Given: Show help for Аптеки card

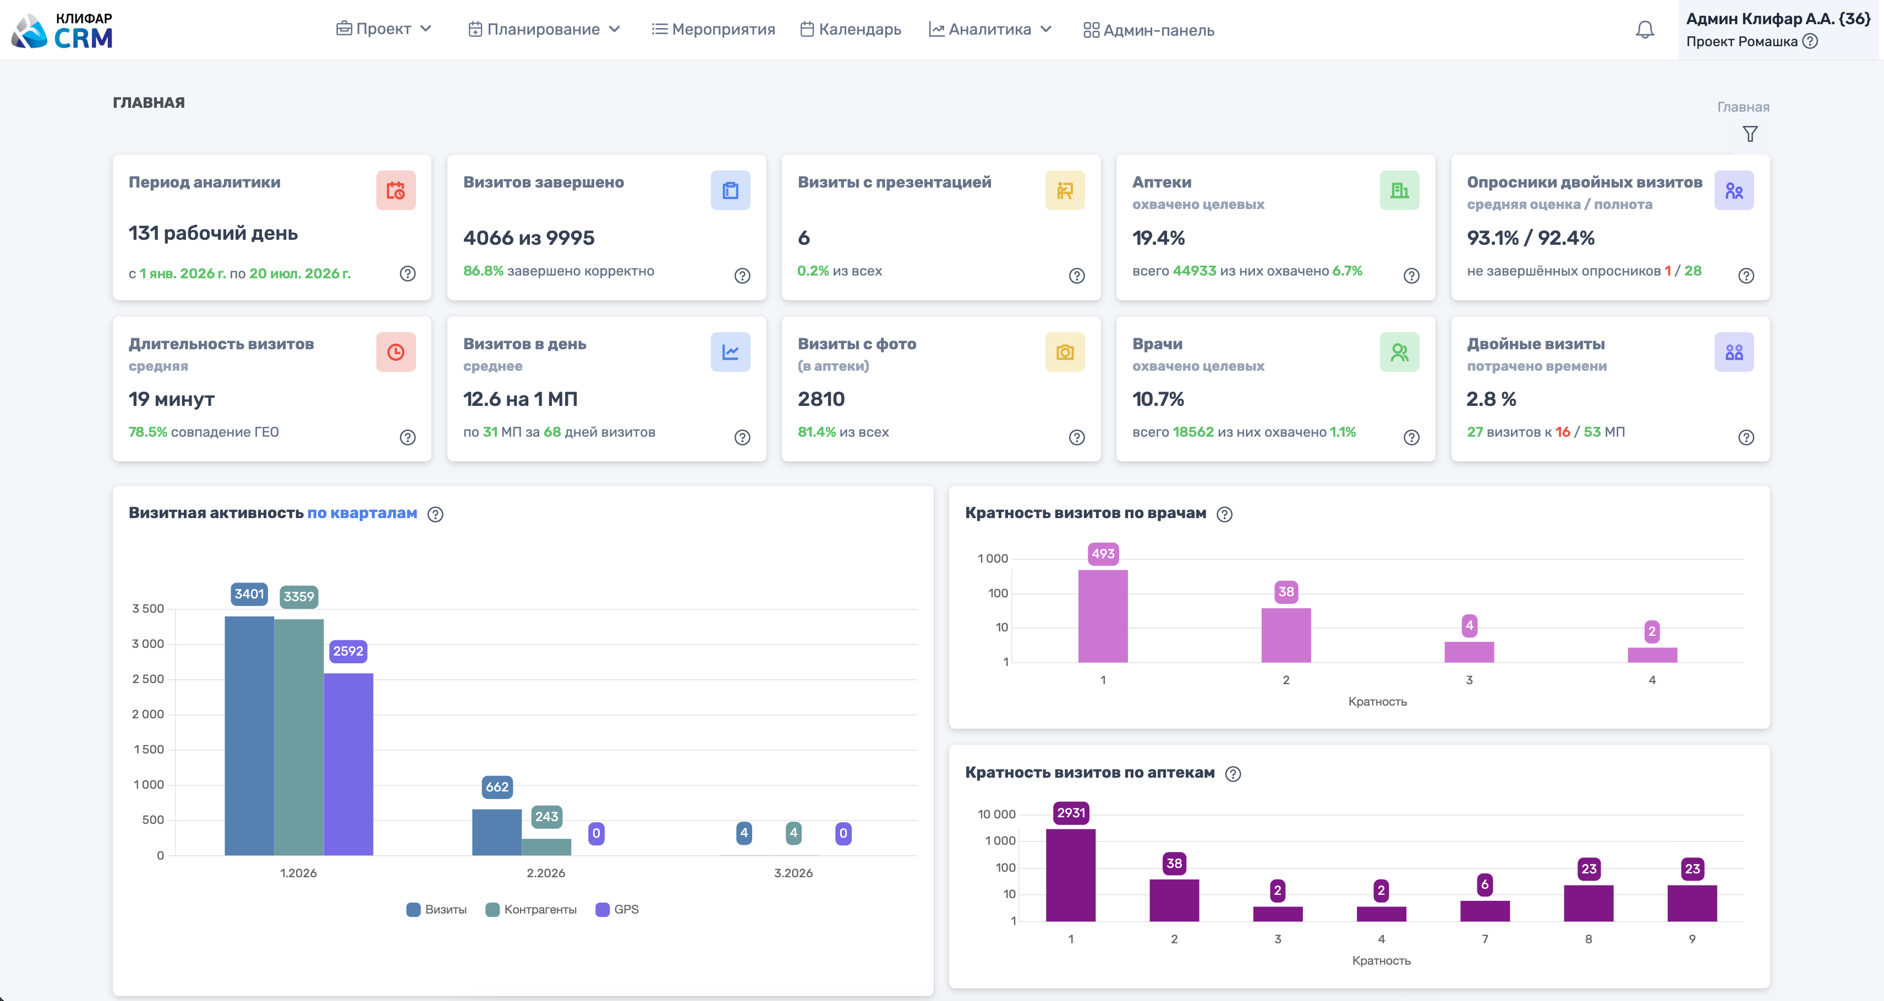Looking at the screenshot, I should pyautogui.click(x=1411, y=276).
